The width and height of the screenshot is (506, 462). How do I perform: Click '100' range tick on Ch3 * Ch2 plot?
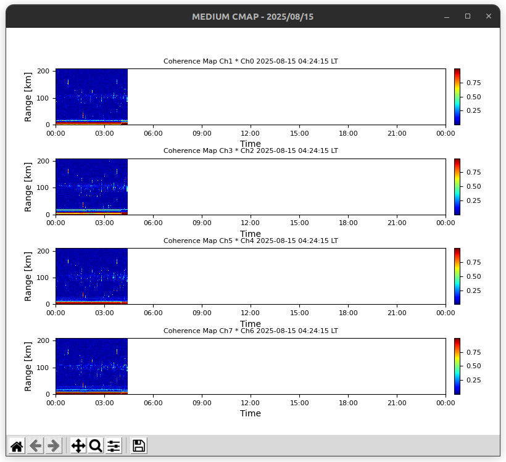click(43, 188)
